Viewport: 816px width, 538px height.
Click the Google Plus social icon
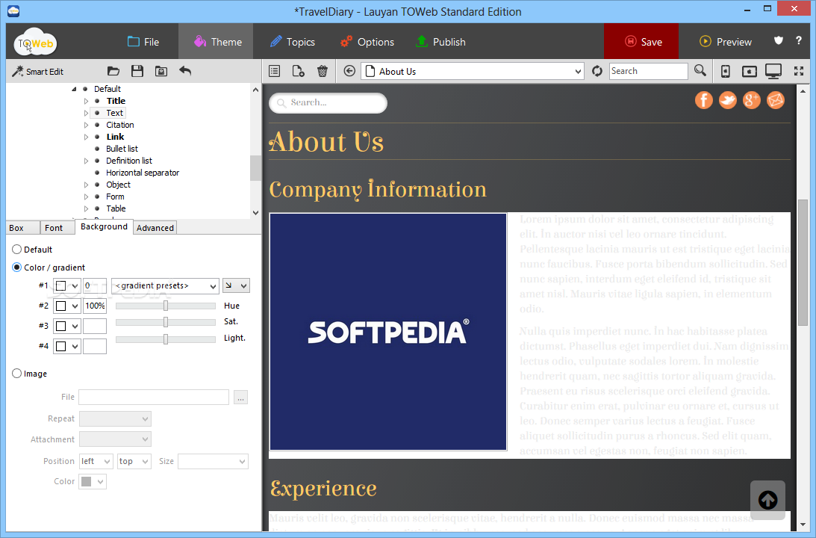point(752,100)
